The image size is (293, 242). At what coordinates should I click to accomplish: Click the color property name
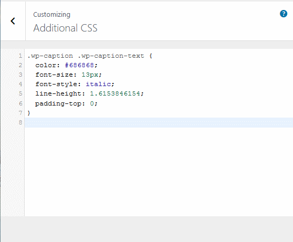(46, 65)
